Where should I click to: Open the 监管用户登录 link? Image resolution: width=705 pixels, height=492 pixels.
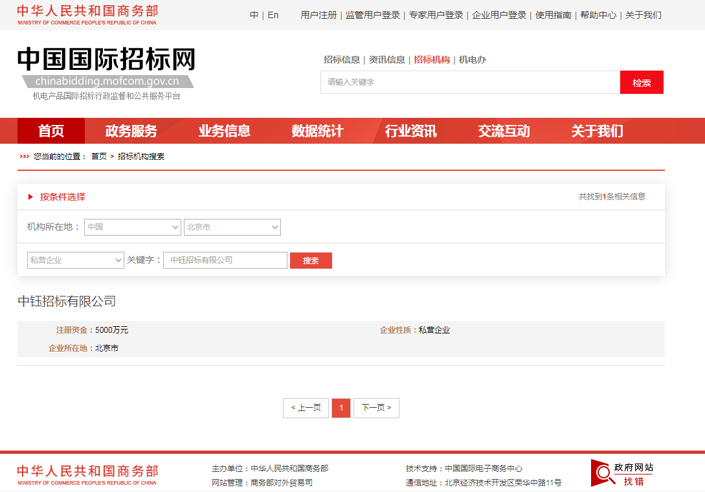(373, 16)
